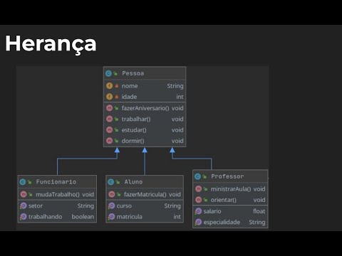
Task: Click the method icon beside estudar()
Action: [109, 130]
